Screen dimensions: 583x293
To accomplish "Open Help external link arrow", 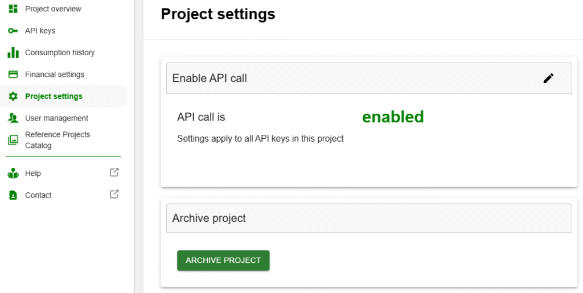I will click(114, 173).
